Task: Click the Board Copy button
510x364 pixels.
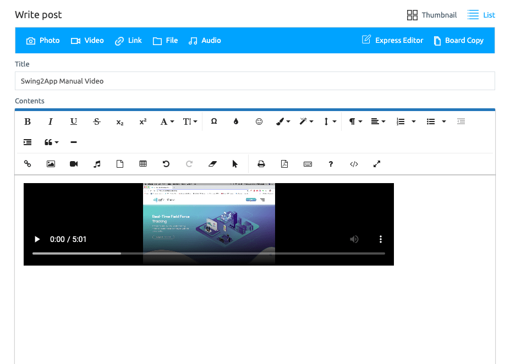Action: [x=458, y=41]
